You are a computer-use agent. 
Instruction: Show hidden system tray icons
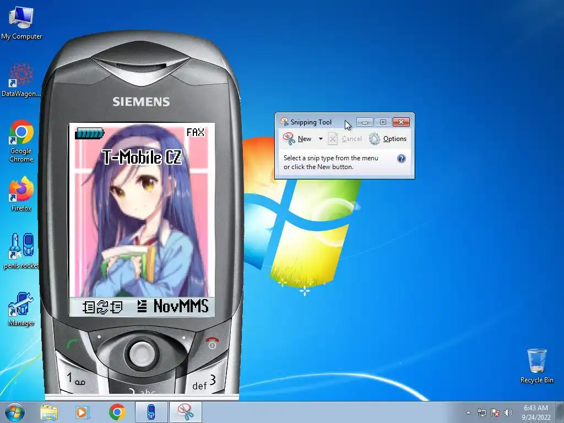(468, 413)
